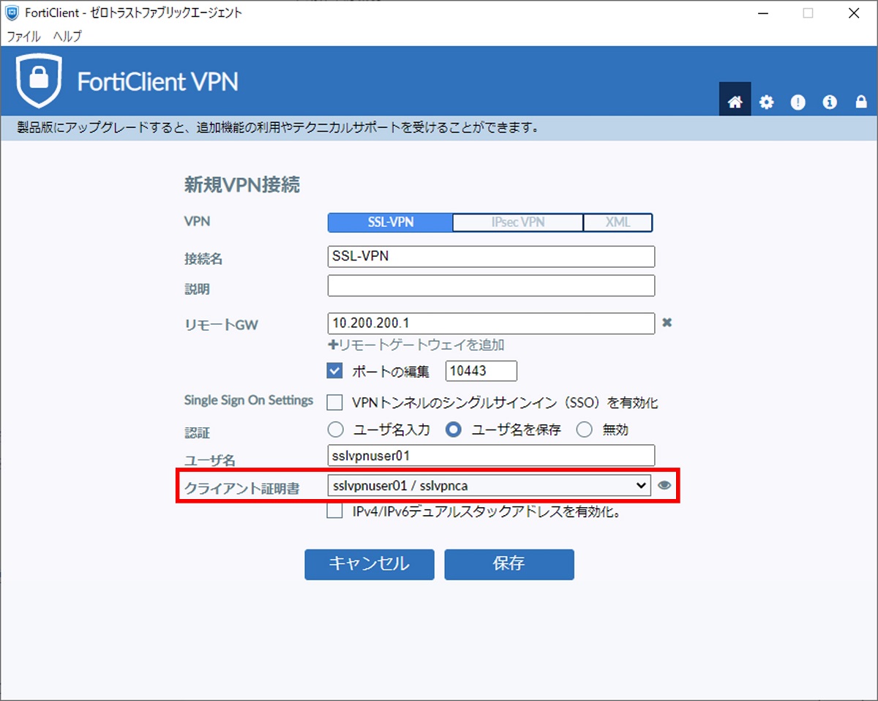Switch to the IPsec VPN tab

click(517, 222)
